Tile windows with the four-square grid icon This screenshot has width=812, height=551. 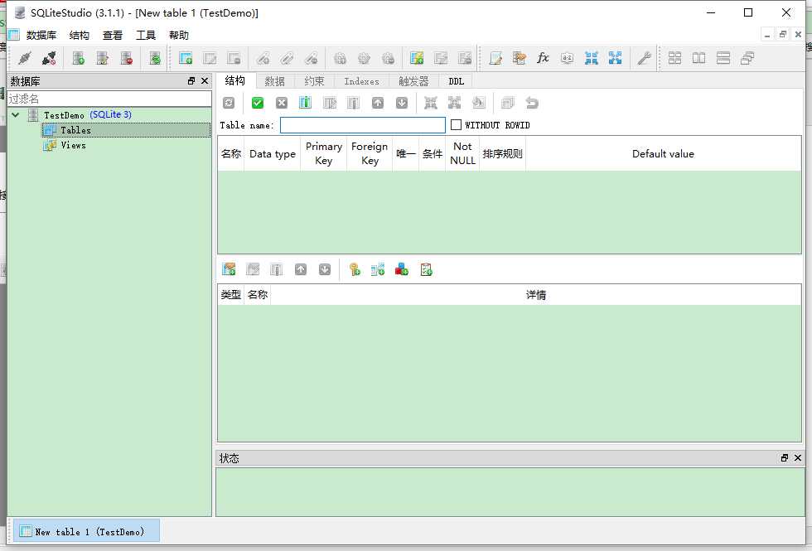pyautogui.click(x=674, y=58)
